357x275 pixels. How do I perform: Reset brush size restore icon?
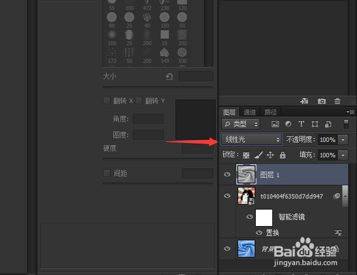point(169,76)
